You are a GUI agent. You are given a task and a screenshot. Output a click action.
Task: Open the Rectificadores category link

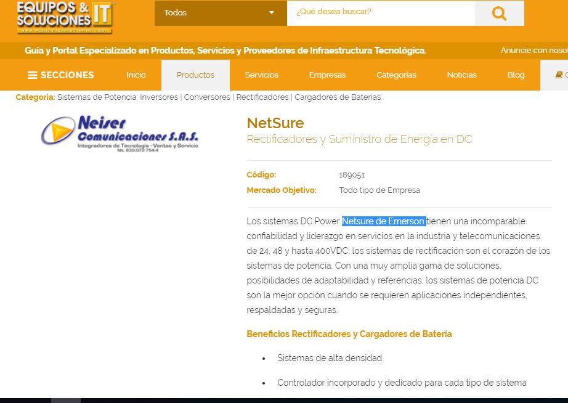click(x=262, y=97)
